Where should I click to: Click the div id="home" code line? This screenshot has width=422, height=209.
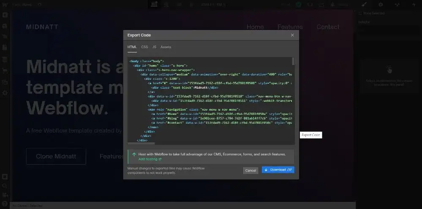click(x=160, y=65)
